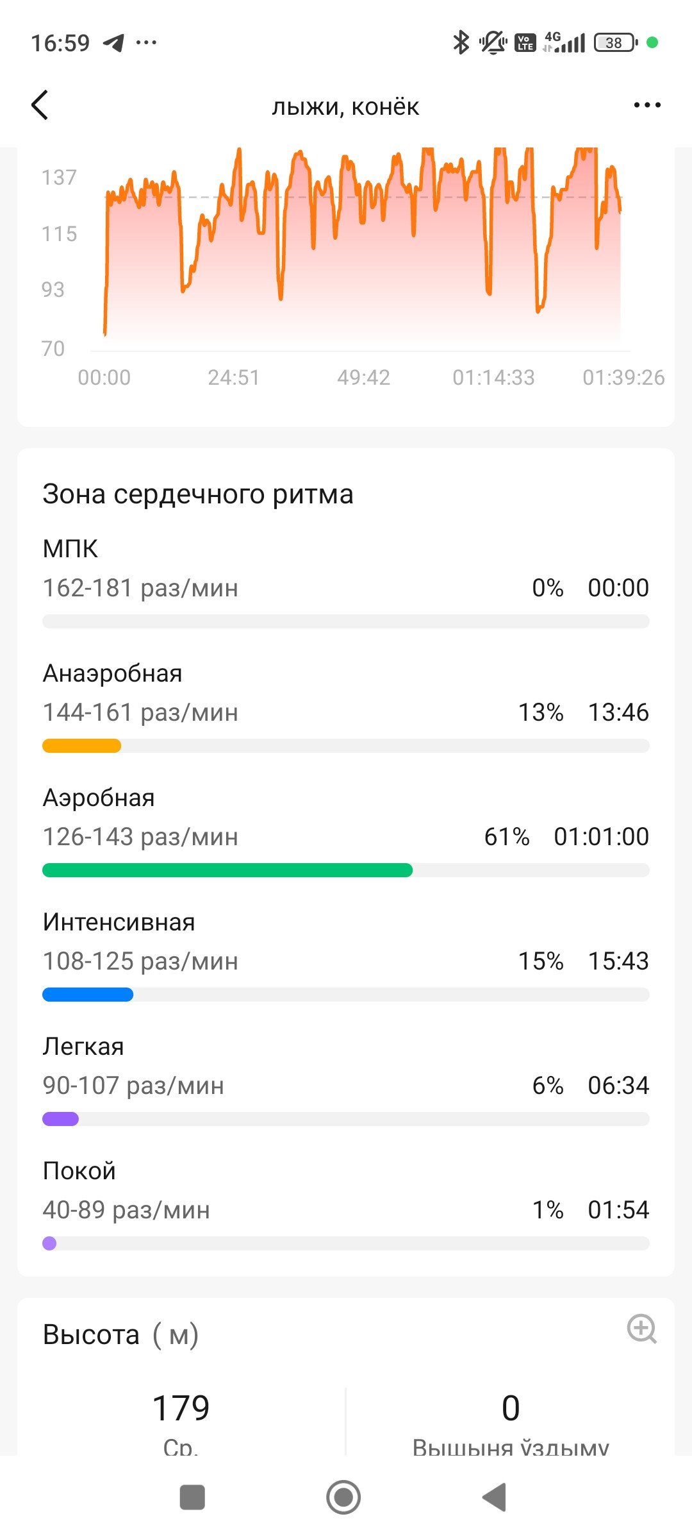Tap the purple Легкая zone bar

[60, 1119]
